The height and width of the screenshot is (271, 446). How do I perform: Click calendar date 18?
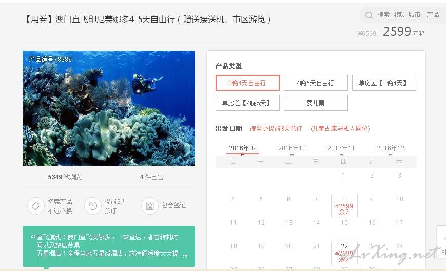[x=233, y=246]
